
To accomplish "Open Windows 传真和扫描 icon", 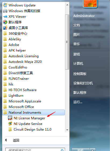I will tap(5, 11).
